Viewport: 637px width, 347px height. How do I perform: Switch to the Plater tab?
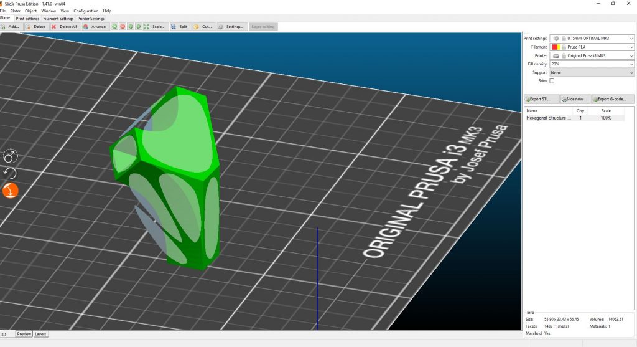point(5,18)
